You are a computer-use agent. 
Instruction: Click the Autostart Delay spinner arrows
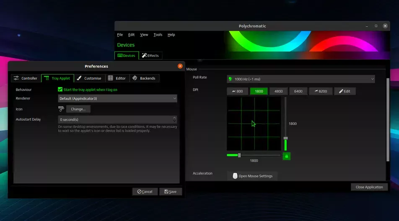174,119
